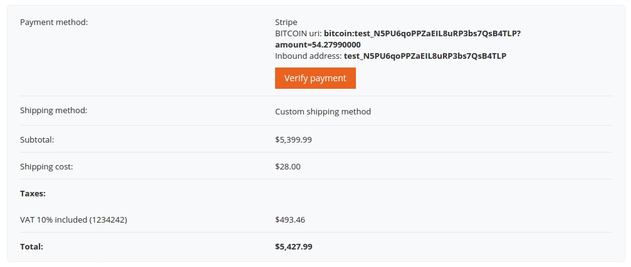Click the Shipping method label
This screenshot has height=267, width=631.
point(53,110)
